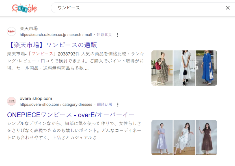Open more options for the Rakuten result
Viewport: 235px width, 166px height.
click(x=117, y=35)
